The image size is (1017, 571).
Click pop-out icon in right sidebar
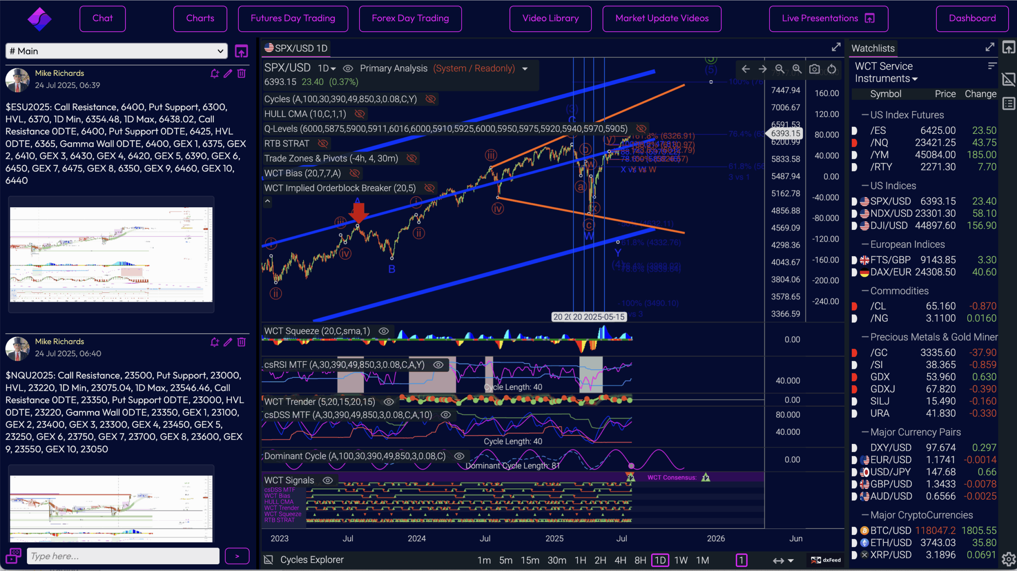pos(1009,48)
